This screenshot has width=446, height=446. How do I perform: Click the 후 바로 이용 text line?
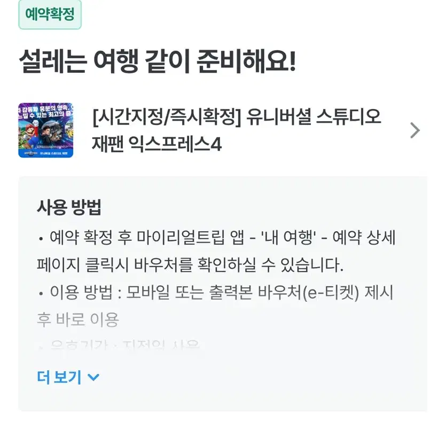(x=77, y=320)
